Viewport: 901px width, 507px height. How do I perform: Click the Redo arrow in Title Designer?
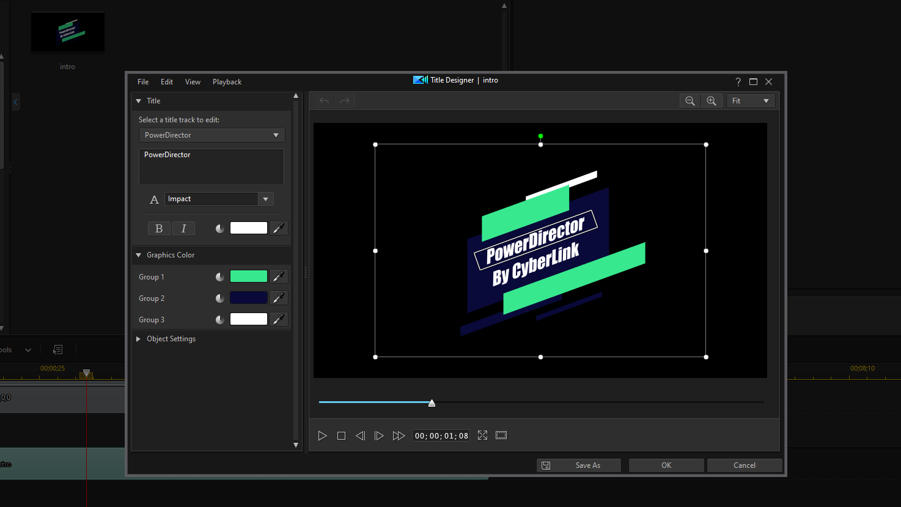345,101
